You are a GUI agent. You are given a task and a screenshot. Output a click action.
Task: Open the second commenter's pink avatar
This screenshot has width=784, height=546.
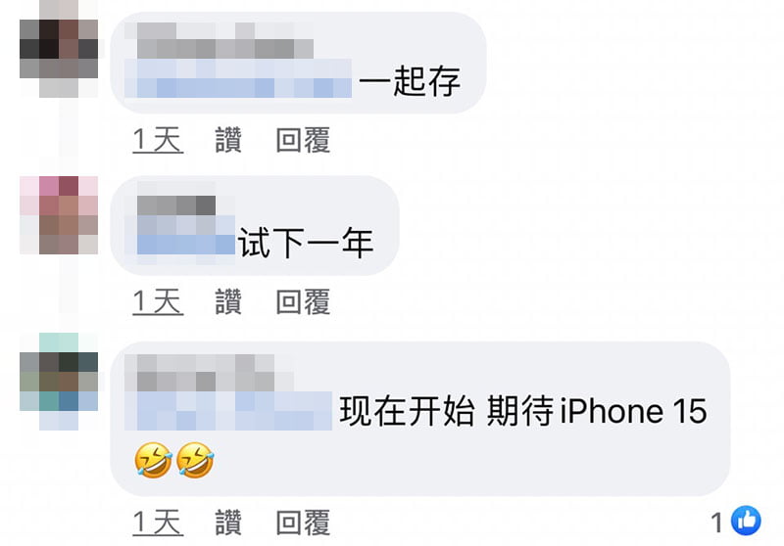(x=59, y=215)
